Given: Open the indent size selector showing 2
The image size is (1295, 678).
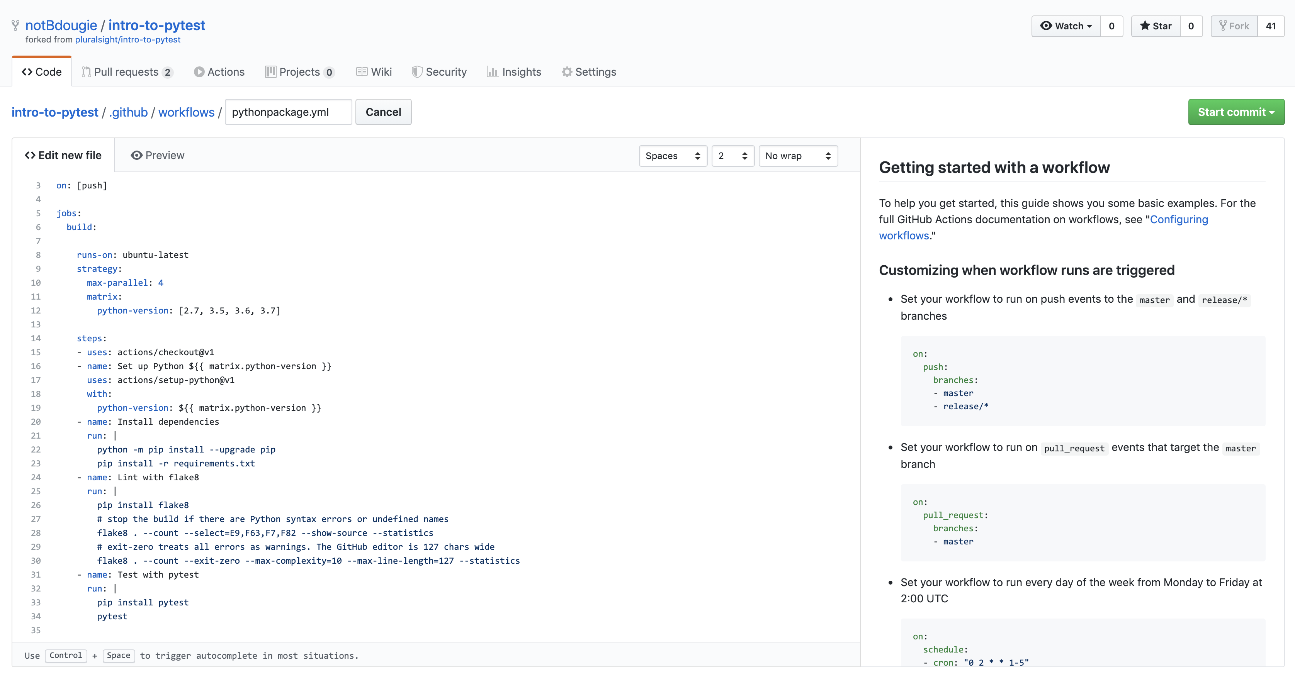Looking at the screenshot, I should tap(732, 156).
